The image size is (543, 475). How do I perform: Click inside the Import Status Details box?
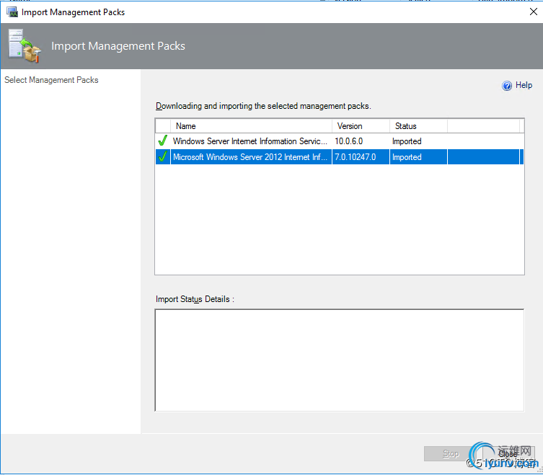(x=340, y=360)
